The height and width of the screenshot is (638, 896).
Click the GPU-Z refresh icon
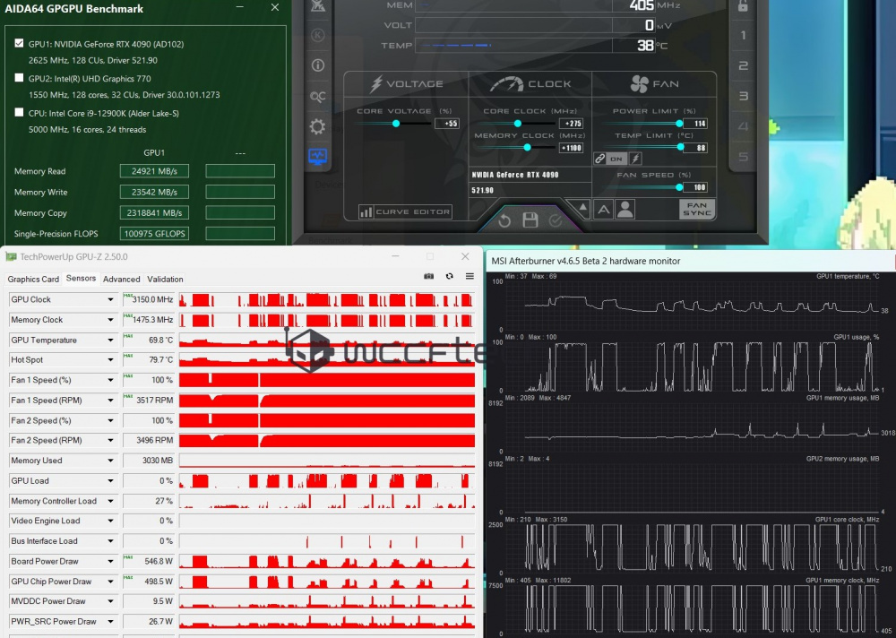[x=450, y=276]
